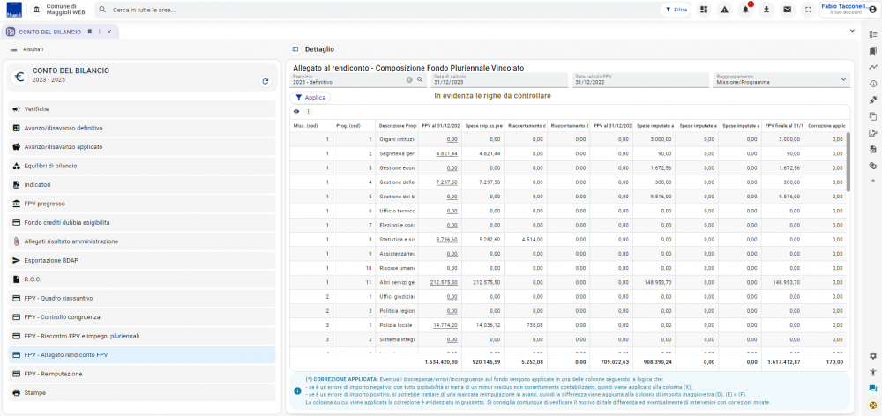Refresh the CONTO DEL BILANCIO panel
Image resolution: width=882 pixels, height=416 pixels.
[265, 81]
